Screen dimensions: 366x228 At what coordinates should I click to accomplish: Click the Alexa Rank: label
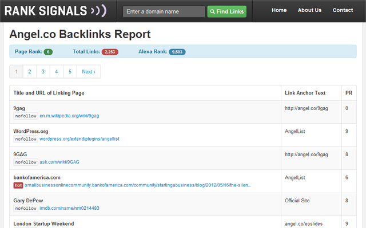coord(153,52)
